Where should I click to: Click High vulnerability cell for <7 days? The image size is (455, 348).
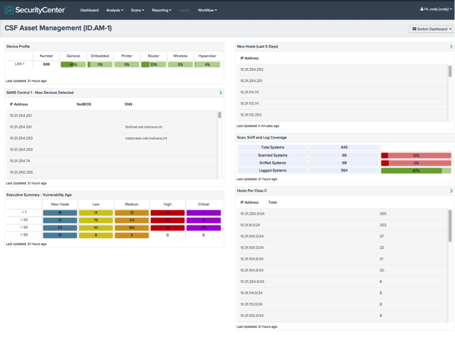pyautogui.click(x=168, y=213)
